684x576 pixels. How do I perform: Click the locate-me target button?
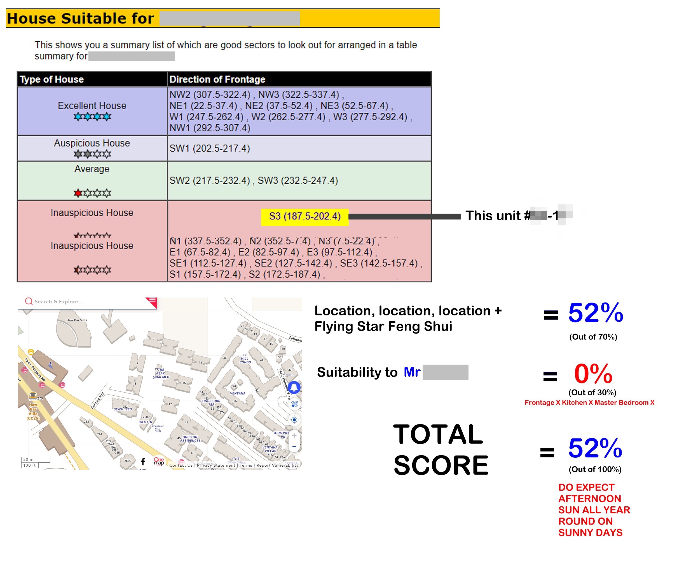(x=294, y=420)
